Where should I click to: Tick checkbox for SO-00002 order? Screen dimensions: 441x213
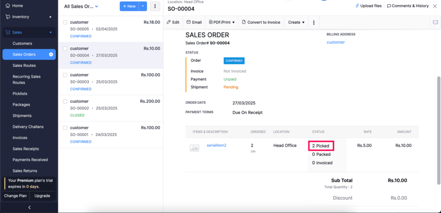click(65, 101)
